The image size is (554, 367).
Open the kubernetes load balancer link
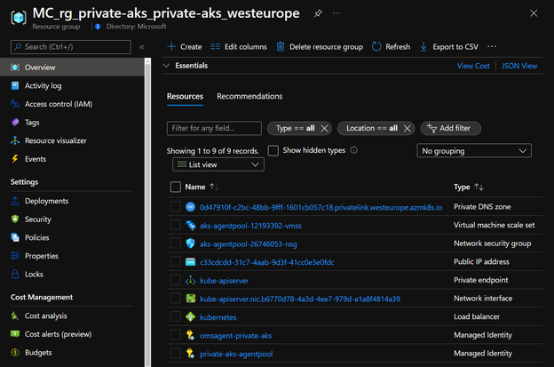click(x=218, y=317)
